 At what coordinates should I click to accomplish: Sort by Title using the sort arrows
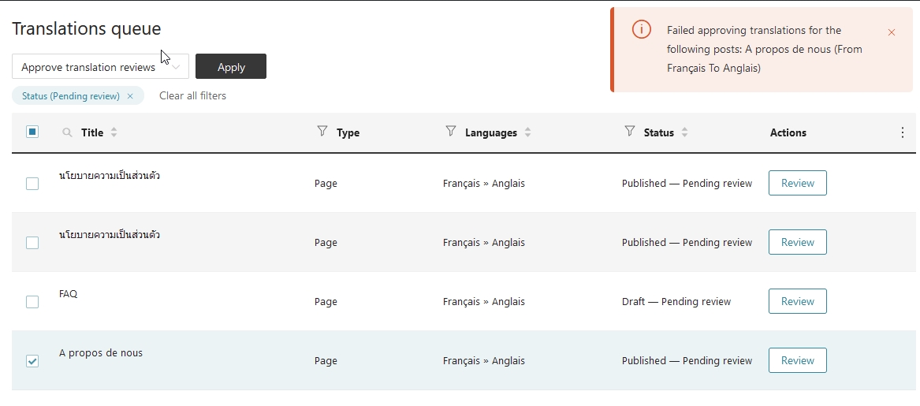[x=114, y=132]
